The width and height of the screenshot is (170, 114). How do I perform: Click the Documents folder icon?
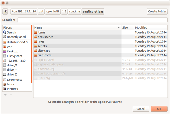pos(5,80)
